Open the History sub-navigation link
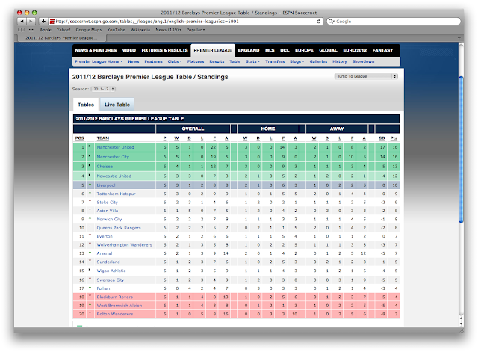The image size is (478, 352). (340, 61)
